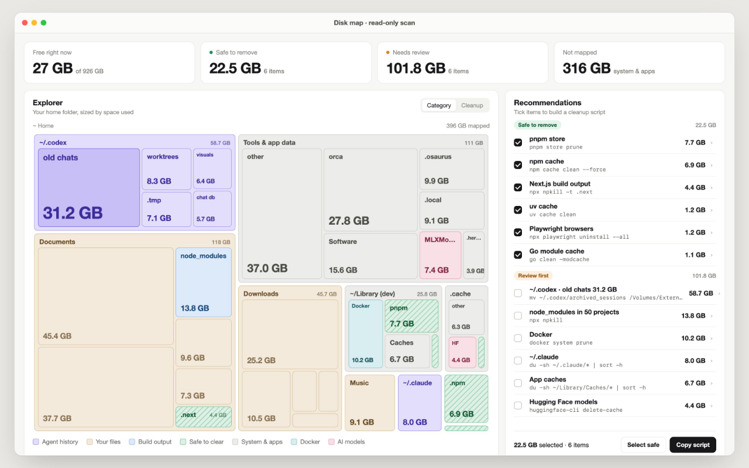This screenshot has width=749, height=468.
Task: Expand the npm cache row chevron
Action: pos(712,165)
